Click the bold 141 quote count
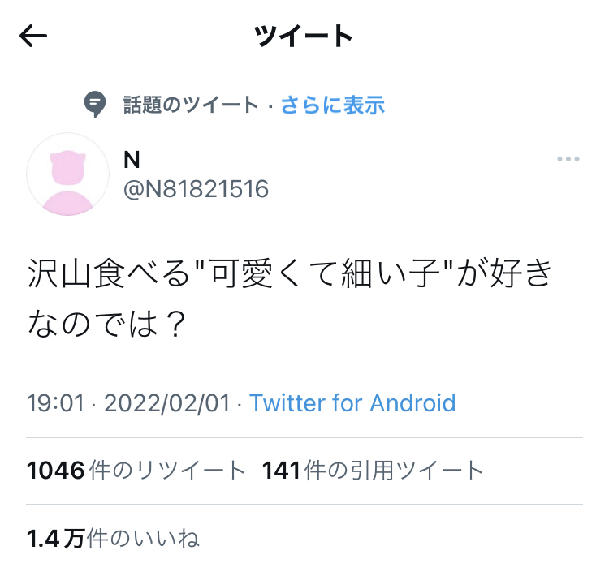 click(x=281, y=471)
